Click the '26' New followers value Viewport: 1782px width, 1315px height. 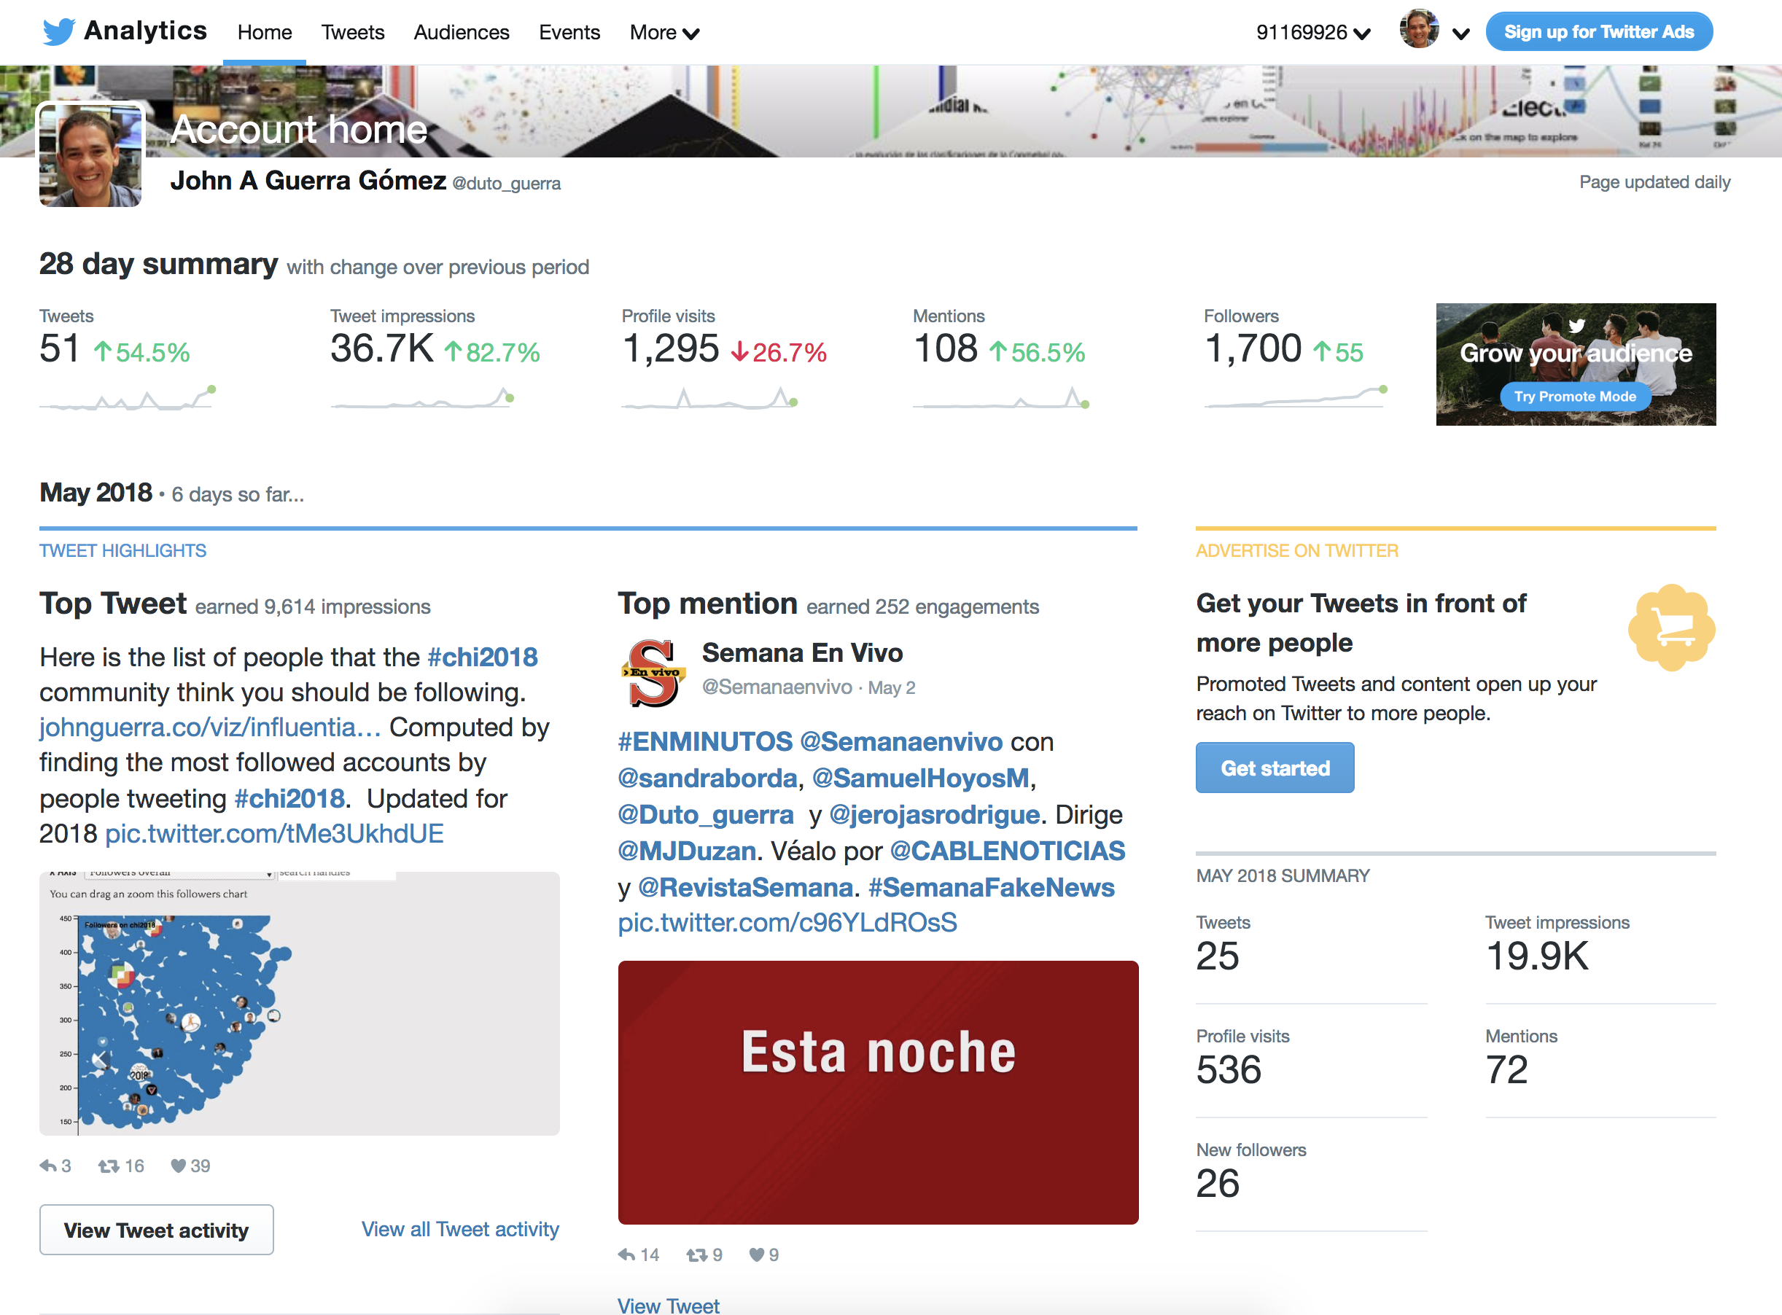[1218, 1184]
